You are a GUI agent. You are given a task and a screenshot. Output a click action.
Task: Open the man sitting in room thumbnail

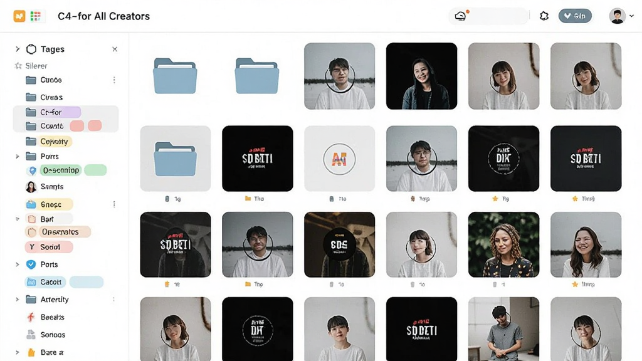click(503, 329)
